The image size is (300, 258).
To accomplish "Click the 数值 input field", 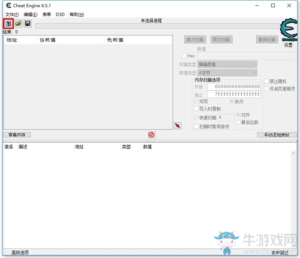I will (247, 56).
